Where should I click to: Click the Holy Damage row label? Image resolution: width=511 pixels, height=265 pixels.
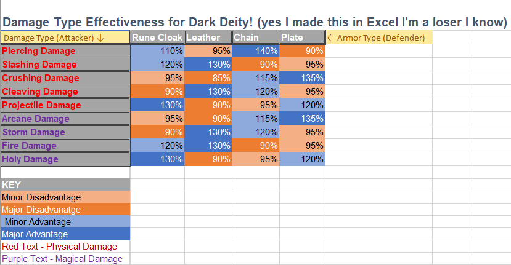(65, 159)
